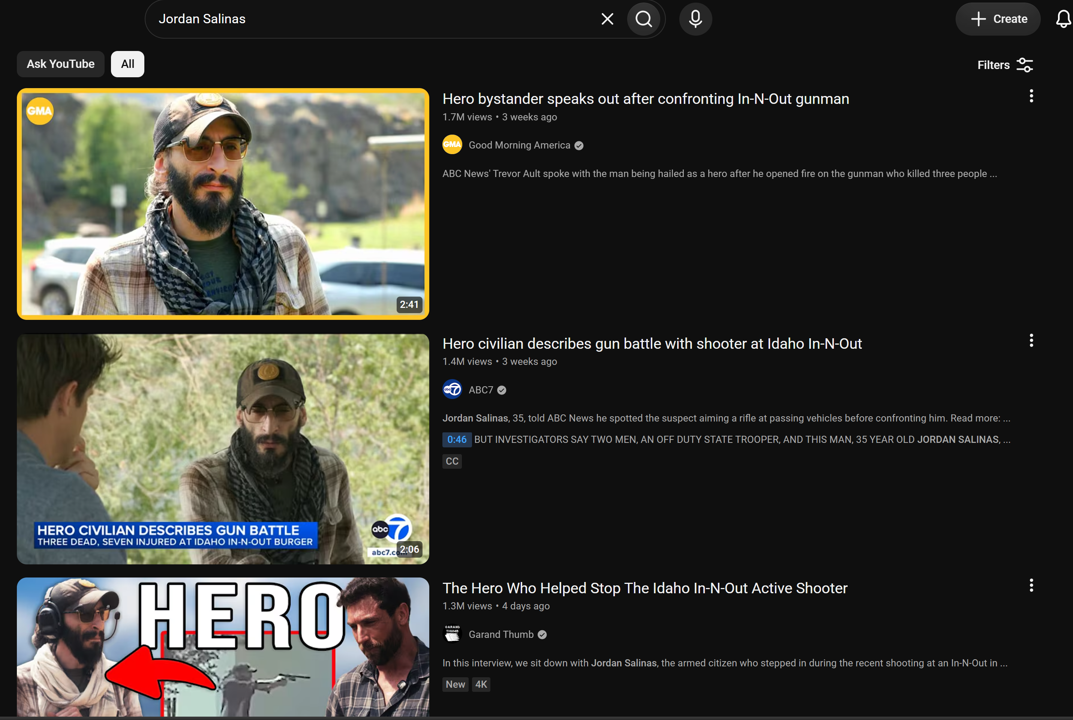Click the description 'In this interview, we sit down'
This screenshot has width=1073, height=720.
725,663
